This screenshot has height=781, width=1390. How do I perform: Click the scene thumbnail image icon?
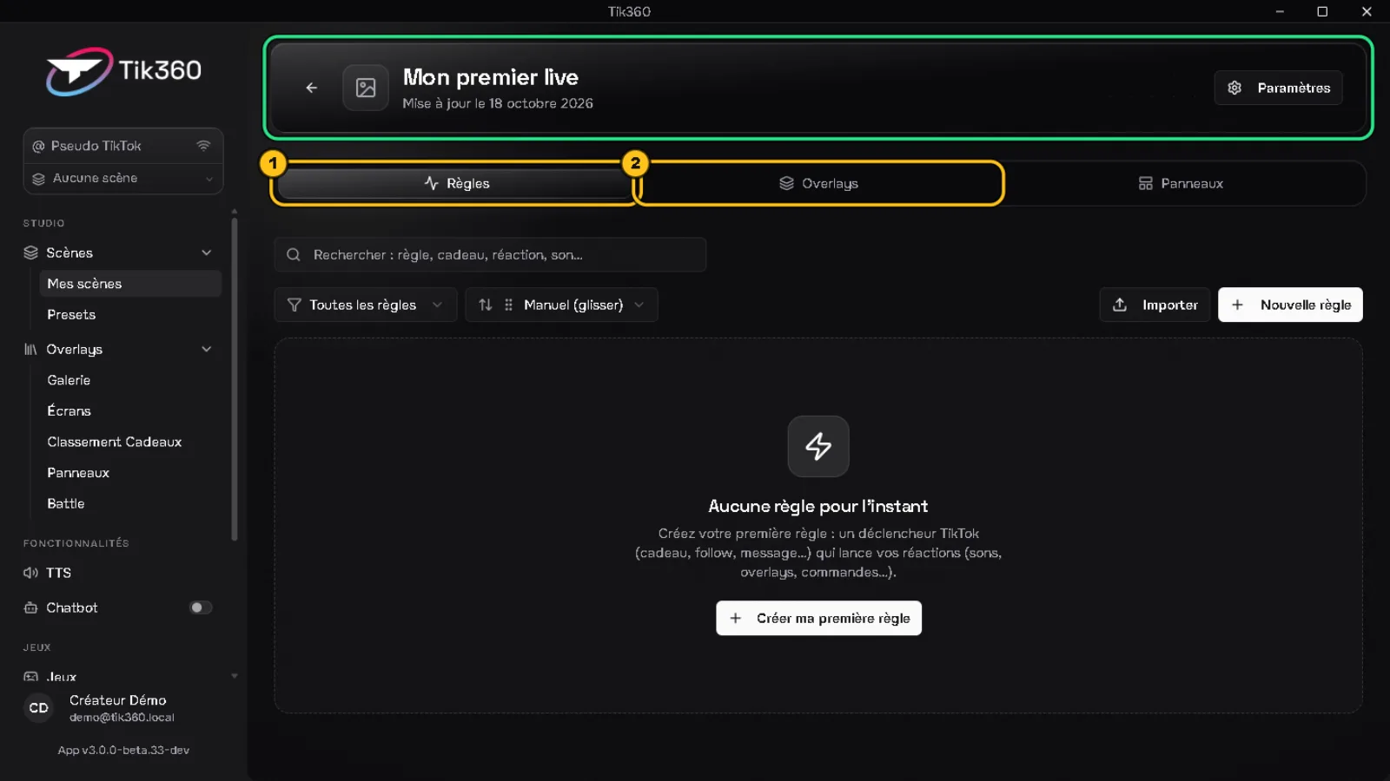tap(366, 88)
